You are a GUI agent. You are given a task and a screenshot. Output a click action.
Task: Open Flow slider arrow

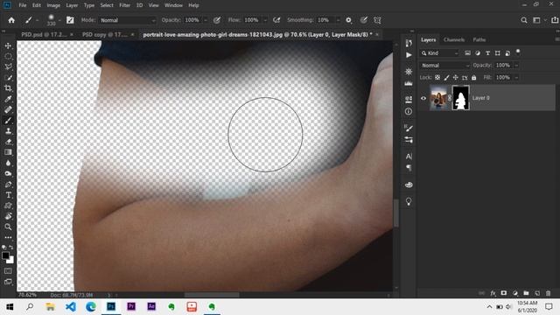tap(265, 20)
